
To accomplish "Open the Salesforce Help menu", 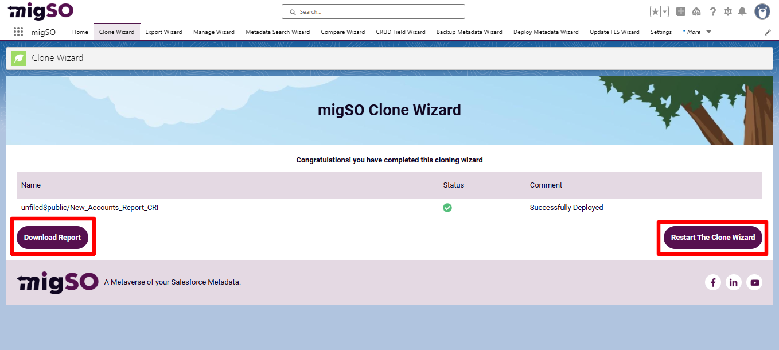I will [x=712, y=11].
